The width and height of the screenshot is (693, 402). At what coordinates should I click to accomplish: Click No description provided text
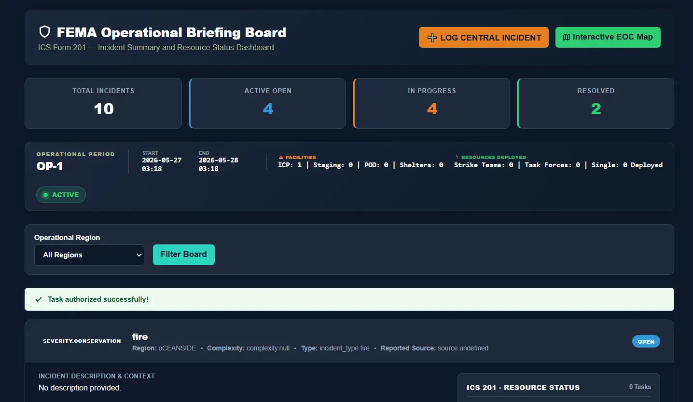coord(80,388)
